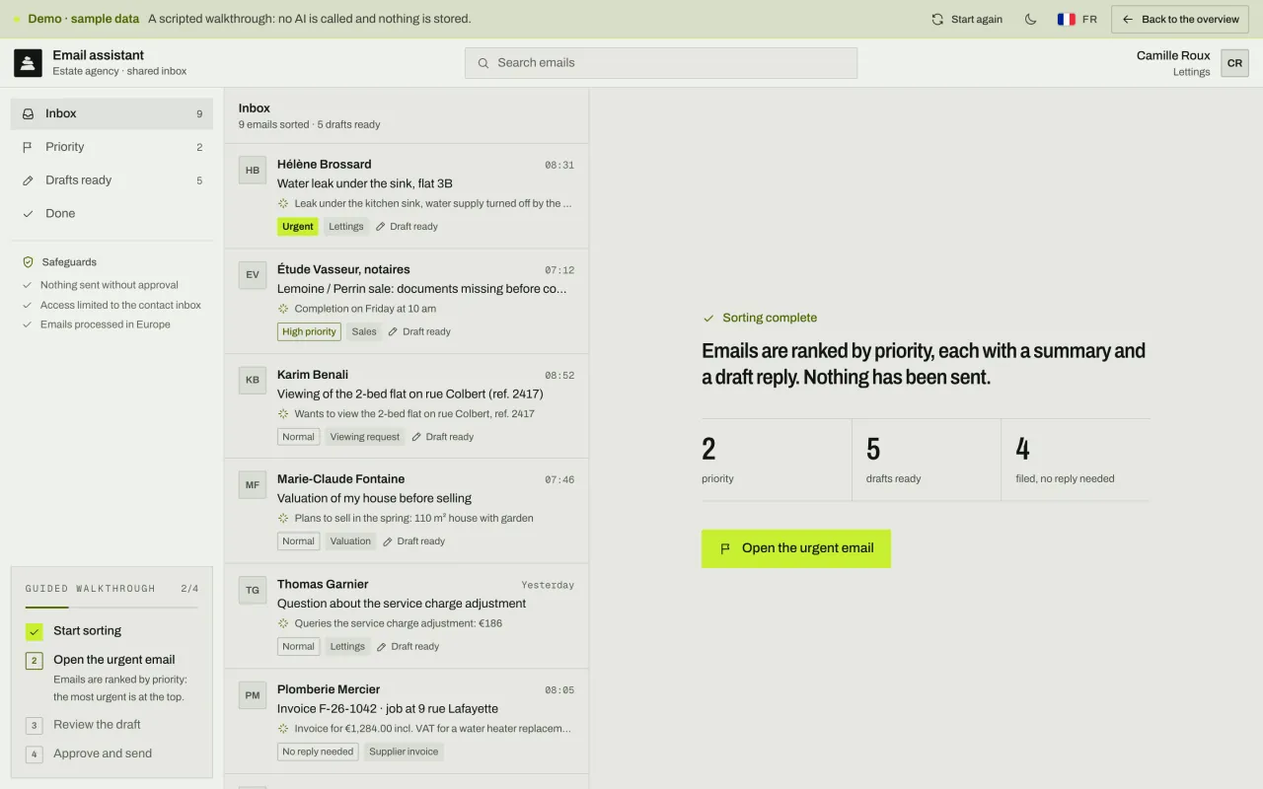
Task: Click the French flag language icon
Action: pyautogui.click(x=1066, y=20)
